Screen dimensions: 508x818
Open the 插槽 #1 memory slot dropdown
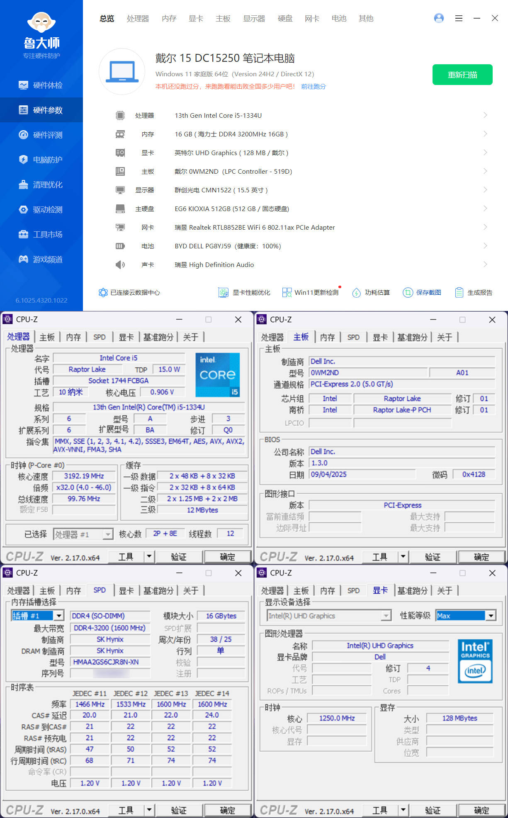(59, 616)
